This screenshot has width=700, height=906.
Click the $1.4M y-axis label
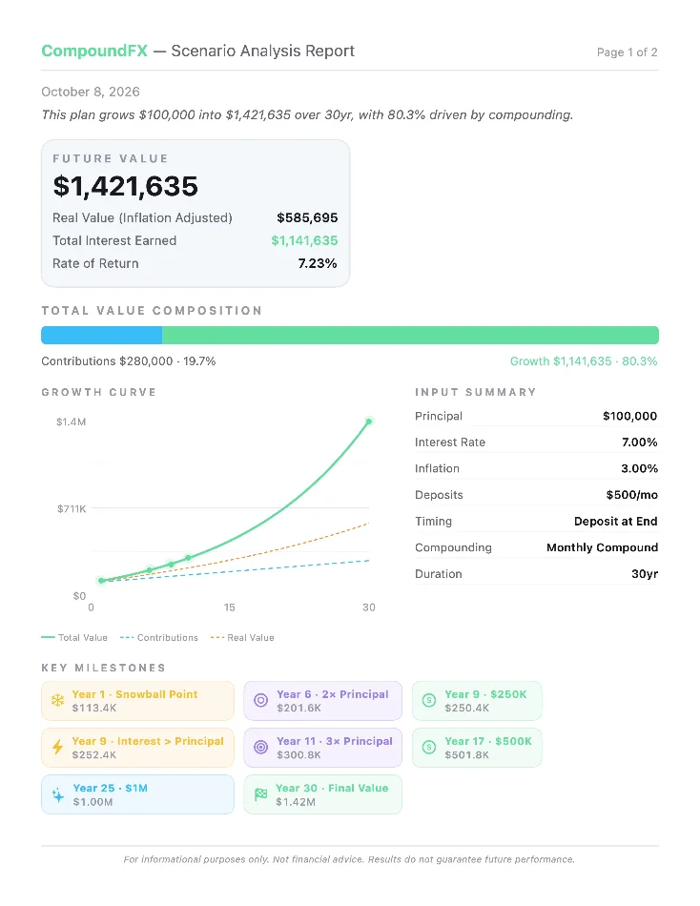(x=72, y=422)
